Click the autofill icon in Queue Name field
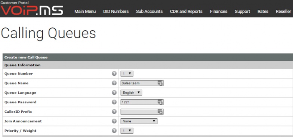Image resolution: width=293 pixels, height=137 pixels. (x=160, y=83)
